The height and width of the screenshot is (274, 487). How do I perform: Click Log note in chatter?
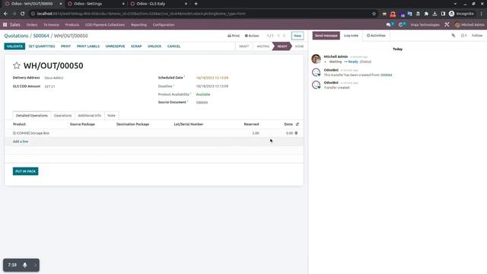351,36
